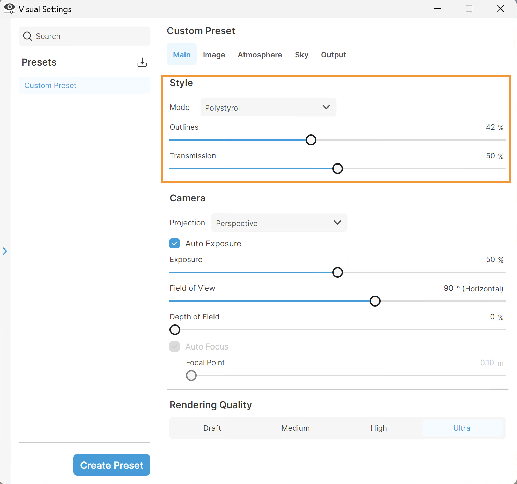Choose Ultra rendering quality

462,428
